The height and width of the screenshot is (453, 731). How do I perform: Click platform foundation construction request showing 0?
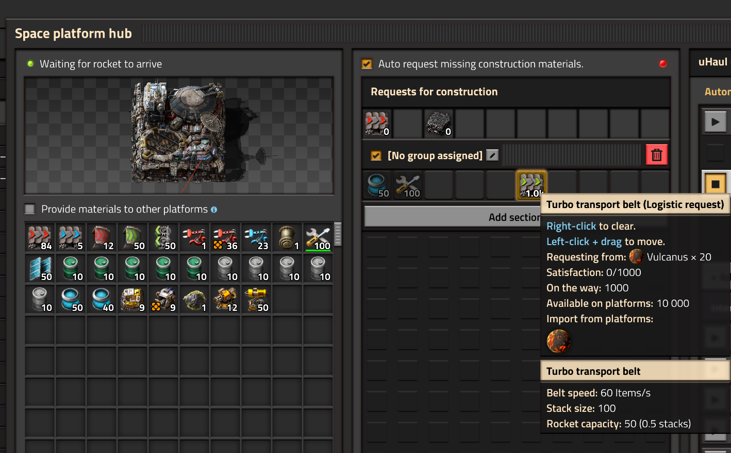pos(439,124)
